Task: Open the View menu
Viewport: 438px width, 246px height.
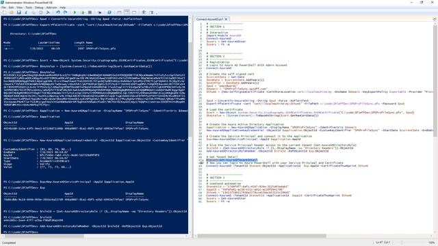Action: click(x=20, y=8)
